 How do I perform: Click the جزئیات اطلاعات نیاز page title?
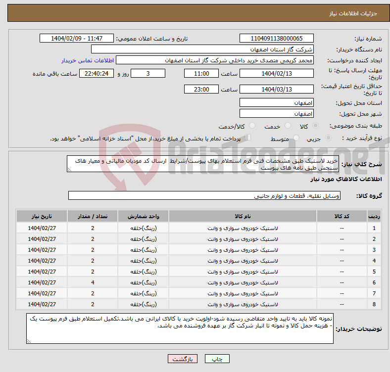(x=353, y=13)
